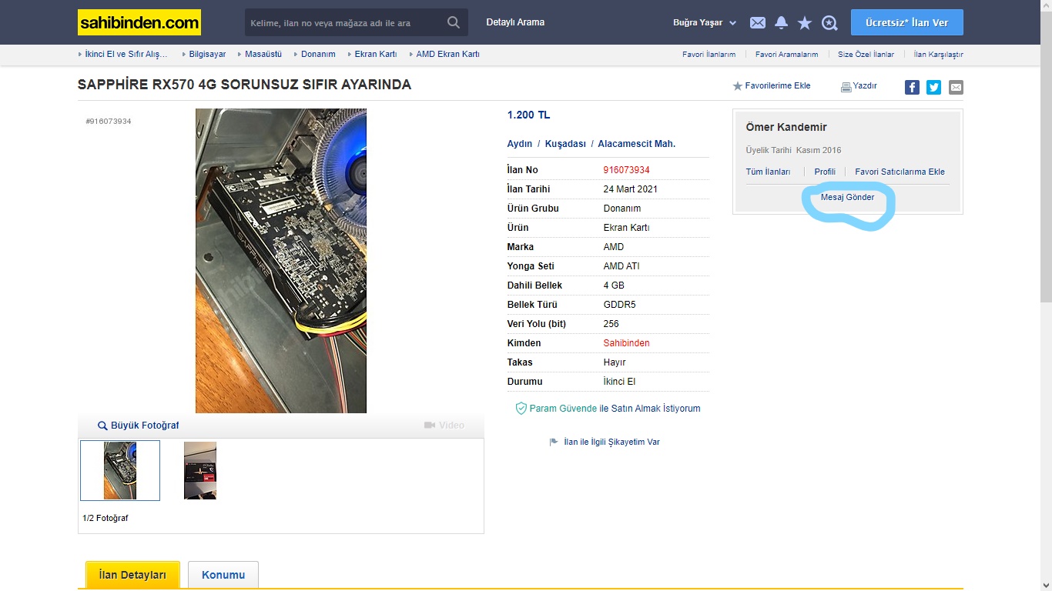Open seller Profili link

pos(825,172)
